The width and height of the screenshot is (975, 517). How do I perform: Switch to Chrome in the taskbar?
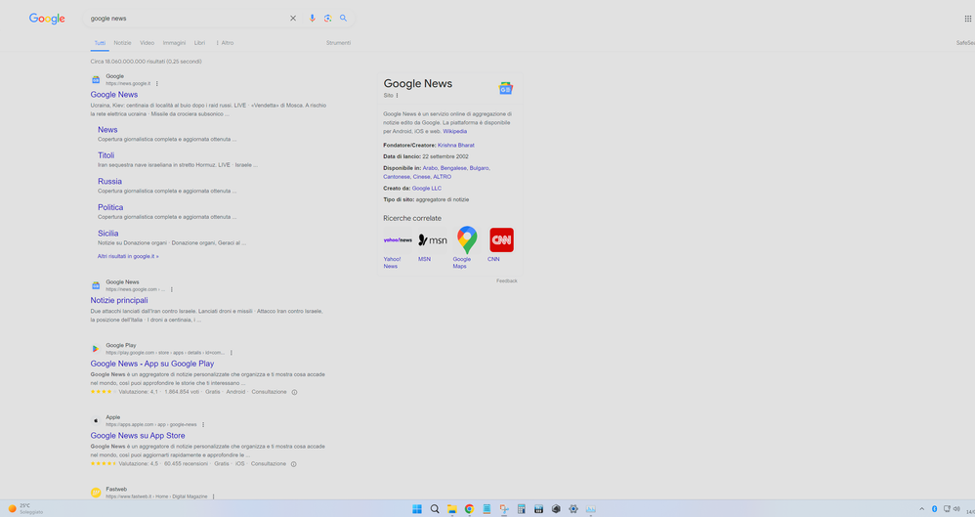(x=470, y=509)
